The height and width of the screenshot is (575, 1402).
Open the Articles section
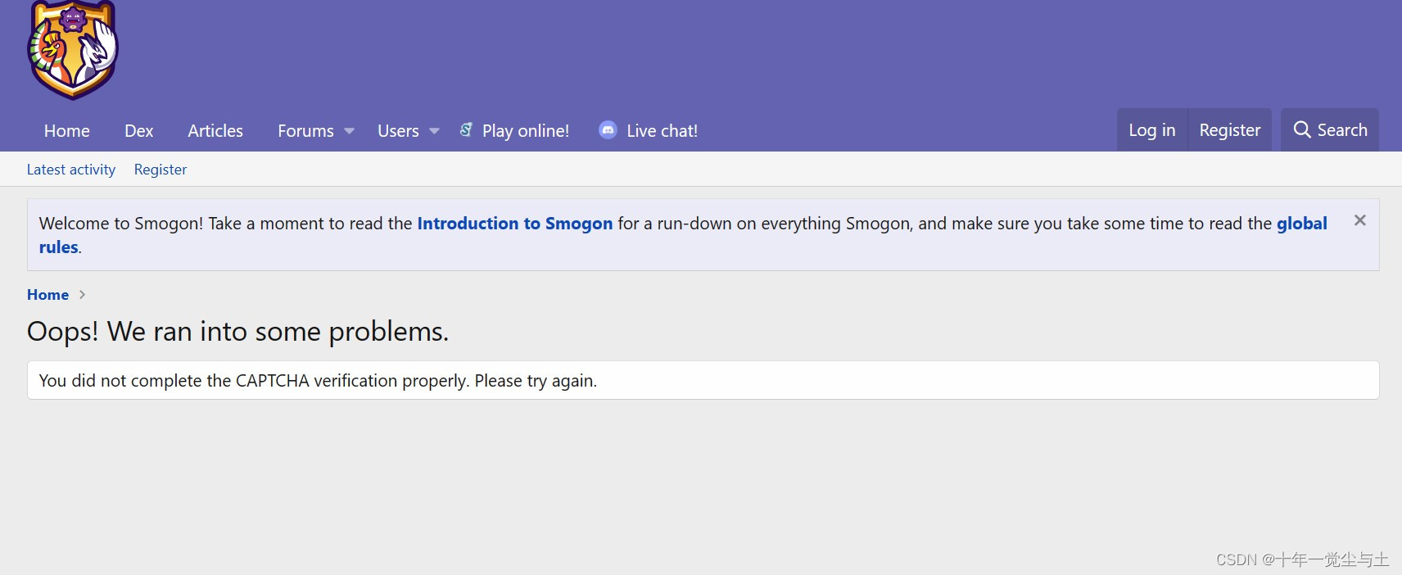[215, 131]
